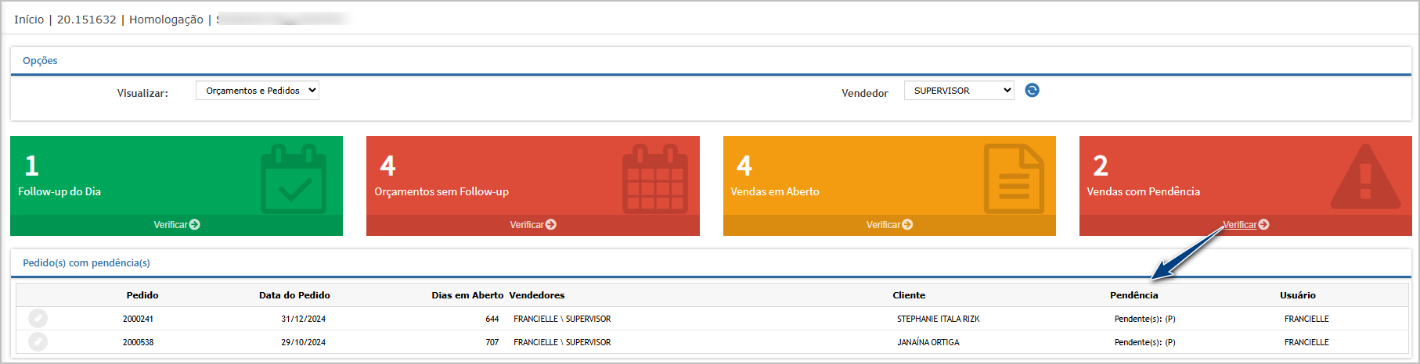This screenshot has width=1420, height=364.
Task: Click date 31/12/2024
Action: 304,319
